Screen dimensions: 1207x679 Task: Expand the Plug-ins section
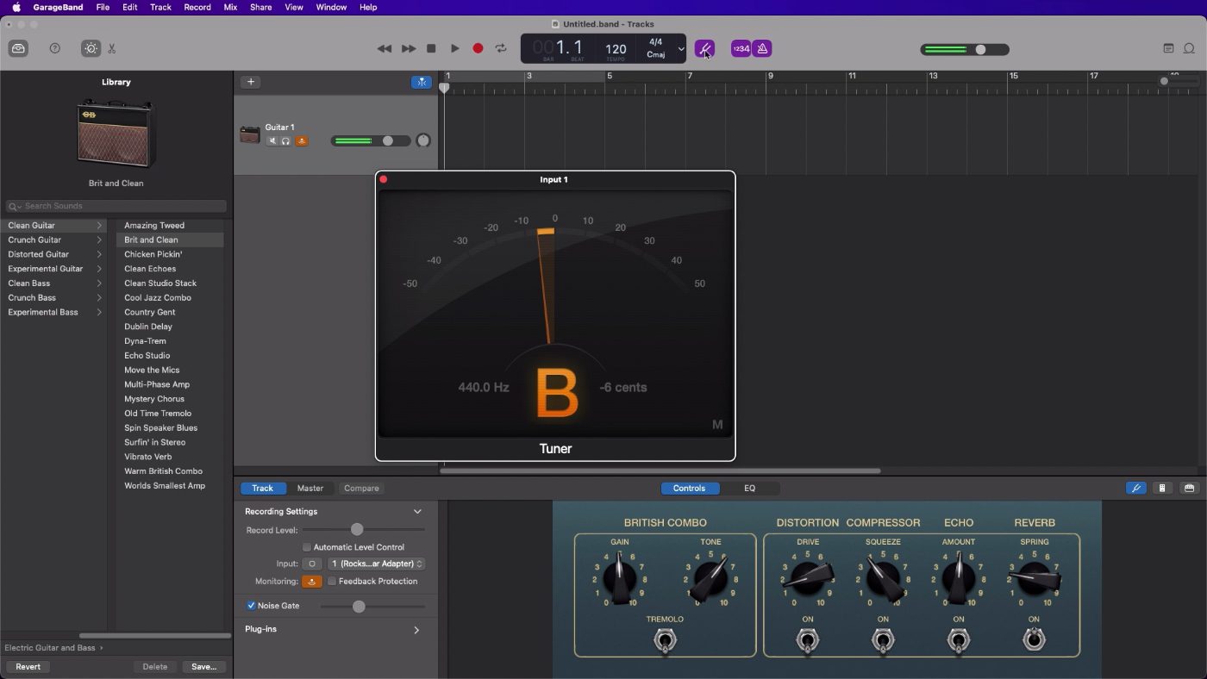pyautogui.click(x=416, y=630)
